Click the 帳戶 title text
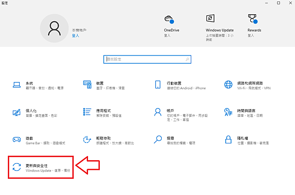The height and width of the screenshot is (195, 295). (x=170, y=111)
